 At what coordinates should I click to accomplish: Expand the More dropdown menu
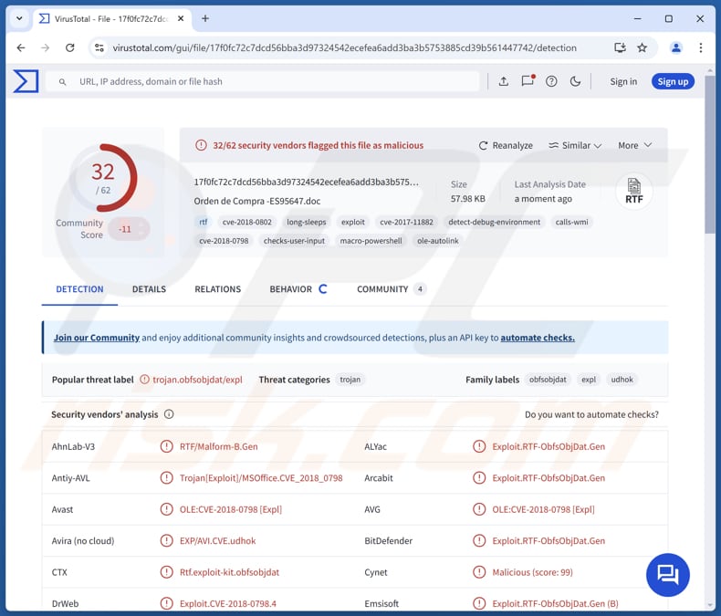pos(634,145)
